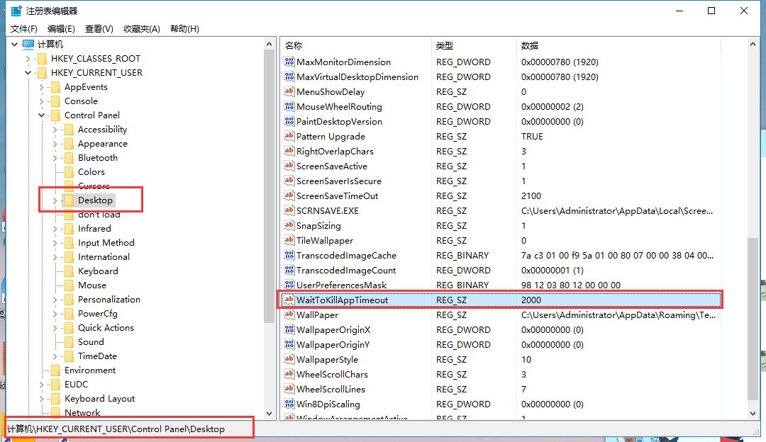
Task: Expand the PowerCfg node
Action: [x=55, y=314]
